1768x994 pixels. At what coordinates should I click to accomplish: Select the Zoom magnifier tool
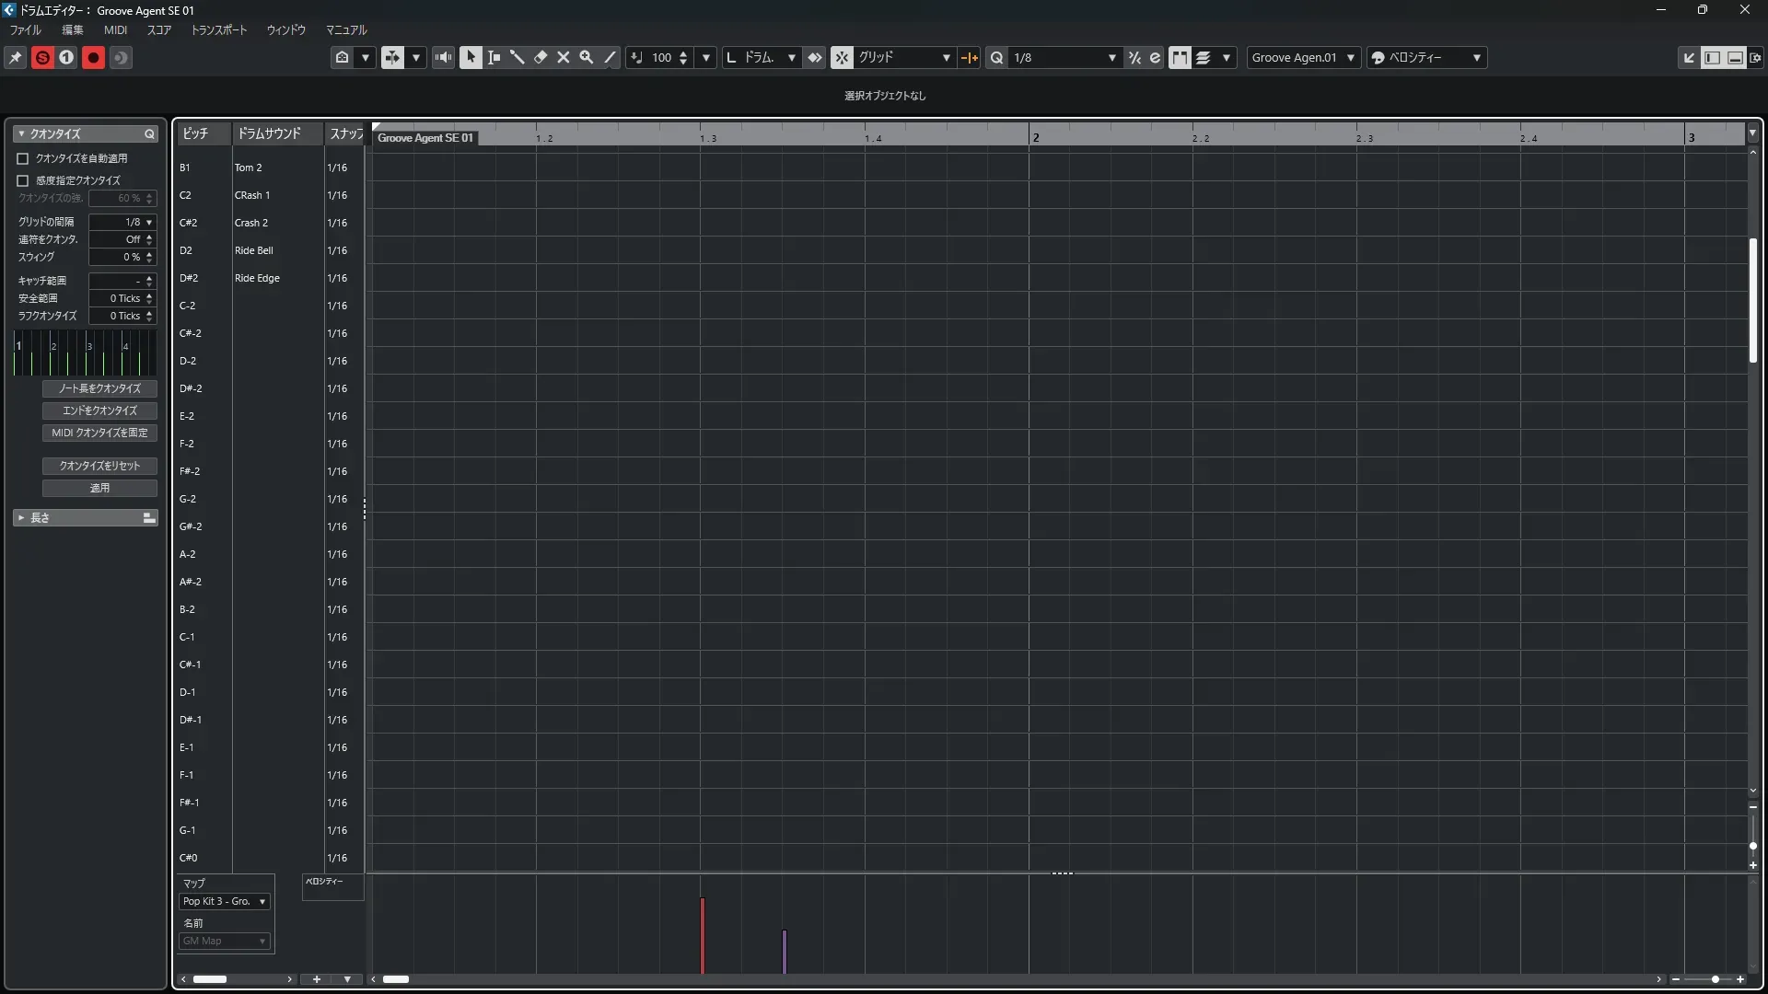[587, 57]
